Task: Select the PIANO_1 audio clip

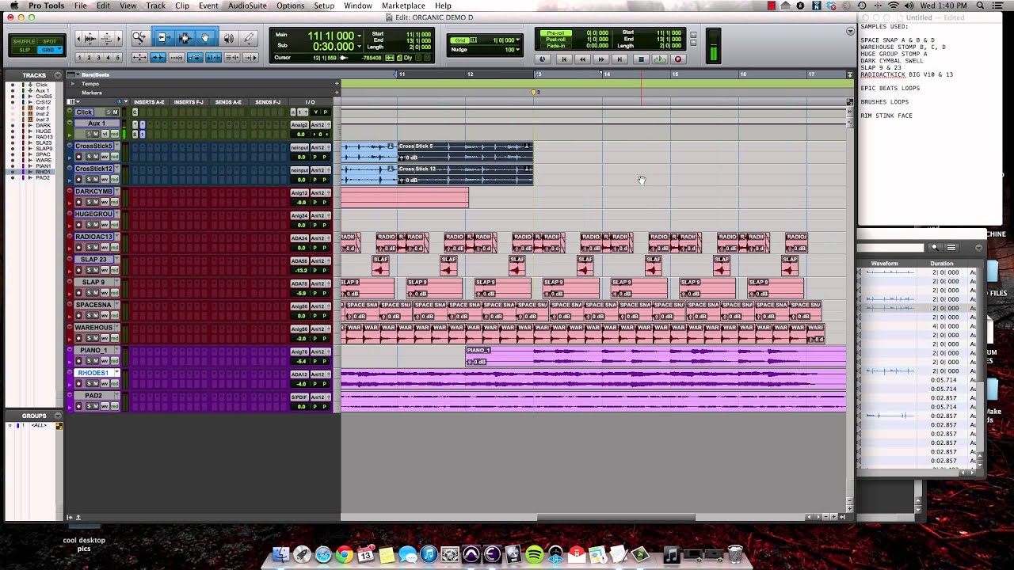Action: point(656,356)
